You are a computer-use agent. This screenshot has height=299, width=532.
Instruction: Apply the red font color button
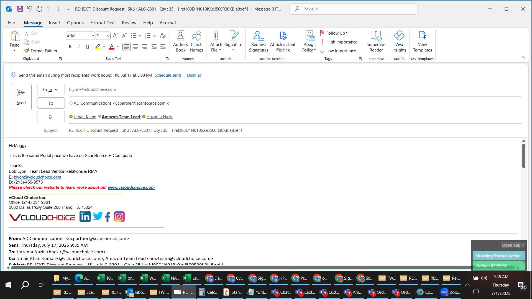111,47
